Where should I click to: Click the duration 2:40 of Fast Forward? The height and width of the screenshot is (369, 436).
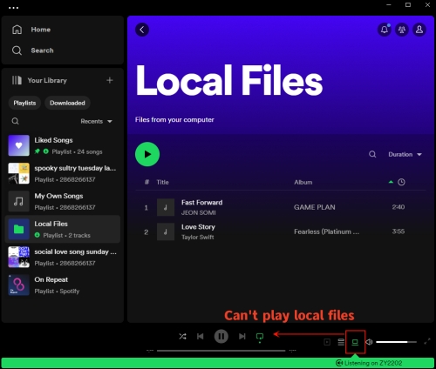399,207
